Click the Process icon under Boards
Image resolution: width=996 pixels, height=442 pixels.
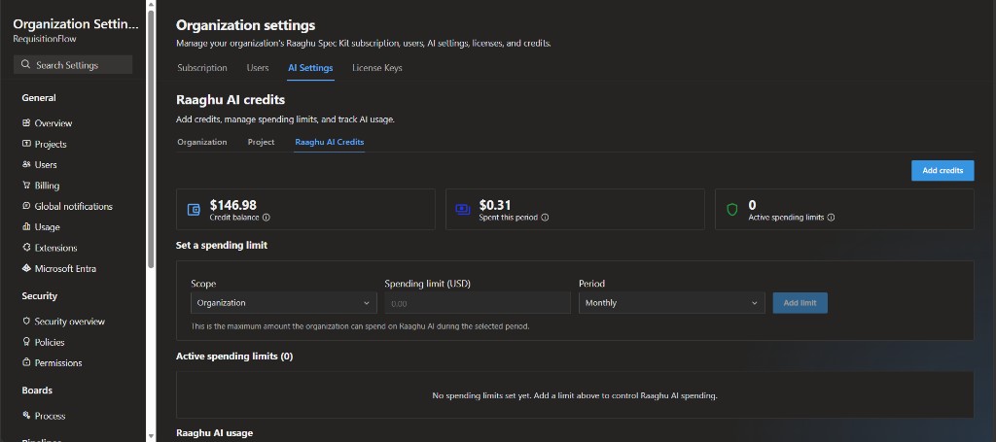pyautogui.click(x=26, y=416)
